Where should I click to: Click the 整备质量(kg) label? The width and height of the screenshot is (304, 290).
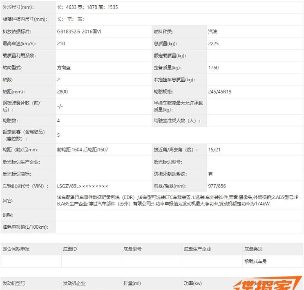click(168, 68)
